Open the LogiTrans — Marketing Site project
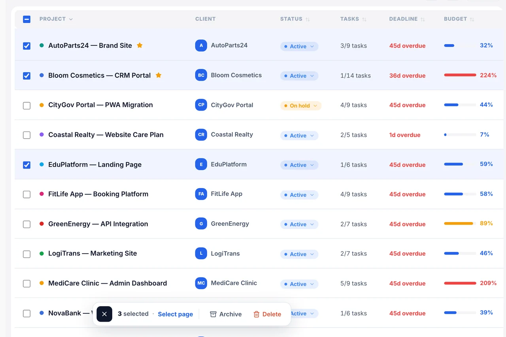Screen dimensions: 506x337 [x=93, y=253]
